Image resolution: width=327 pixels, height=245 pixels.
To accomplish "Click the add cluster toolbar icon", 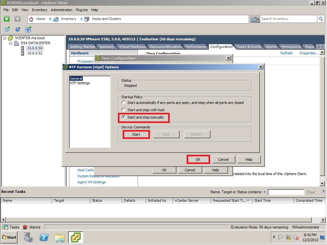I will 28,29.
